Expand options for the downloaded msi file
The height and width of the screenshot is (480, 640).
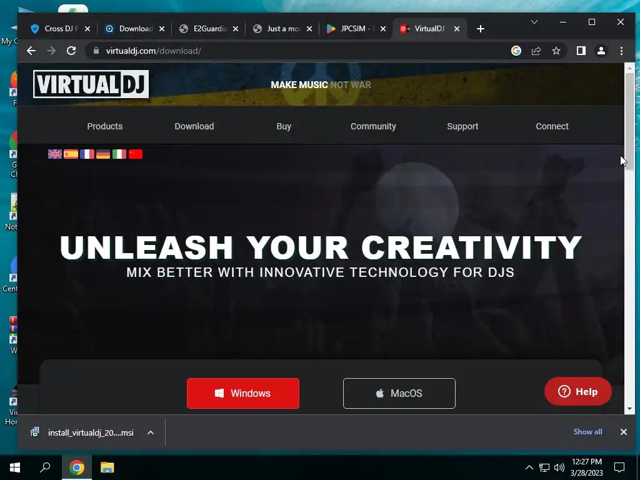151,432
